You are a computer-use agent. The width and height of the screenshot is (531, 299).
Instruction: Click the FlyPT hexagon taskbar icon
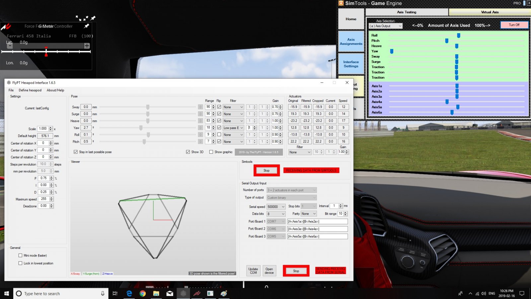coord(183,293)
